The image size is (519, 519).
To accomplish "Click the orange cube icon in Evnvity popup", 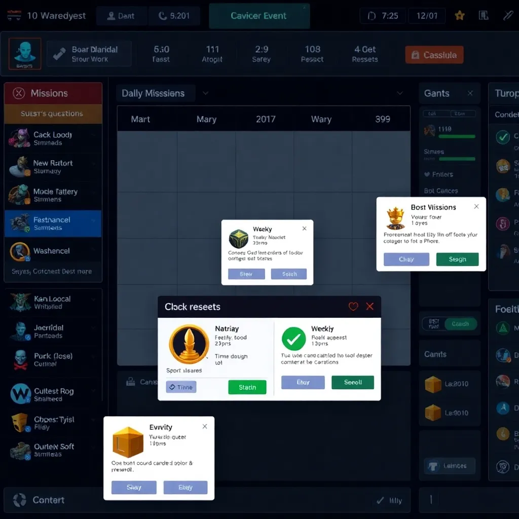I will click(x=128, y=442).
